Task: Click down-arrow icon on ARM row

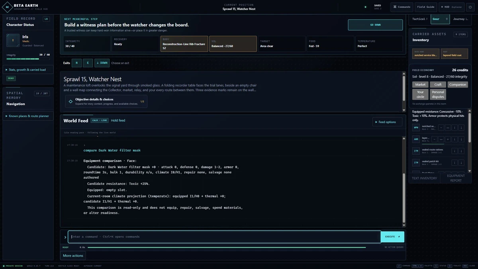Action: (461, 139)
